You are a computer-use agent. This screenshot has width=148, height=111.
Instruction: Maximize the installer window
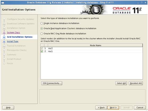pyautogui.click(x=142, y=3)
